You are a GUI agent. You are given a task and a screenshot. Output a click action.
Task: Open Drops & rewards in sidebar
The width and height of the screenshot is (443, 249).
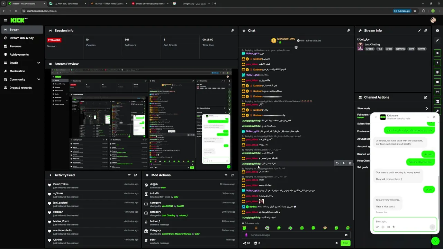coord(22,88)
